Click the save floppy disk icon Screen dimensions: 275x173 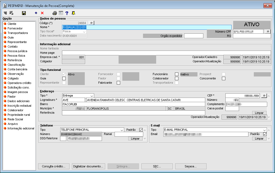click(x=24, y=13)
